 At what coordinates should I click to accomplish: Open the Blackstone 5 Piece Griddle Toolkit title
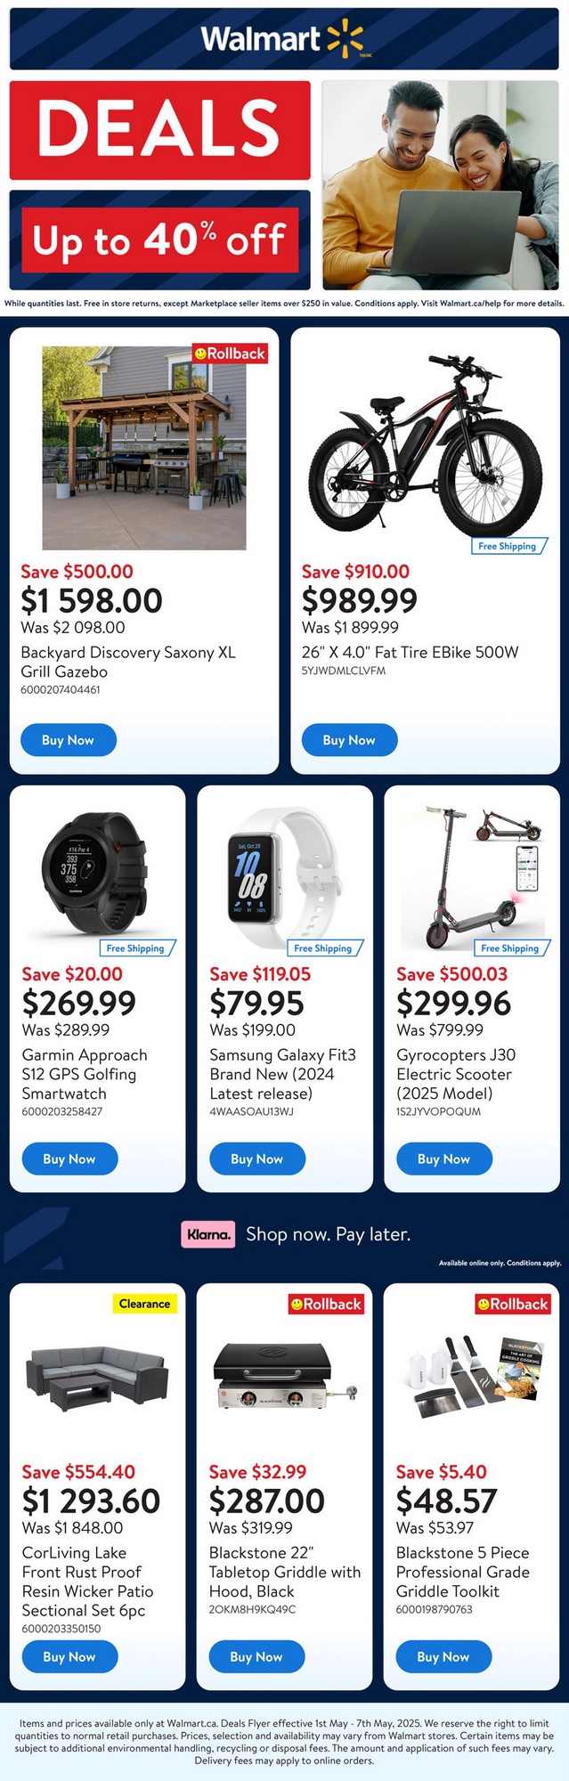point(462,1572)
